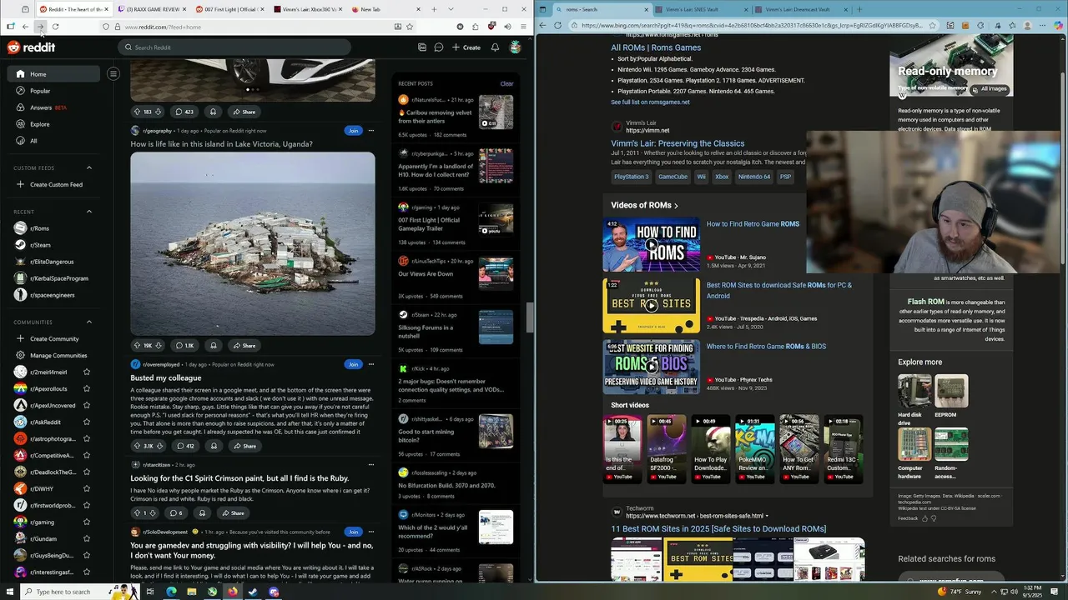This screenshot has width=1068, height=600.
Task: Click award icon on Busted my colleague post
Action: 214,446
